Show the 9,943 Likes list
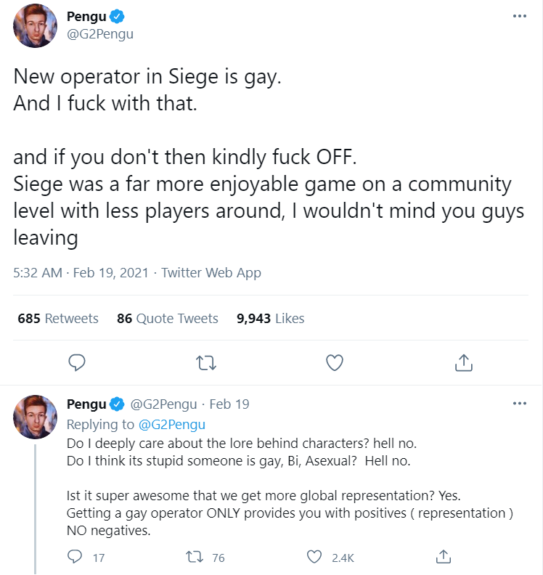The height and width of the screenshot is (575, 543). (271, 318)
